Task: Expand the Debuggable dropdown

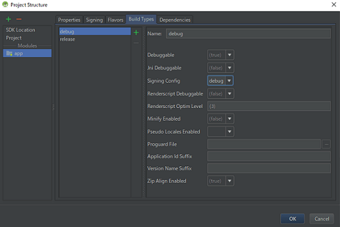Action: [x=221, y=55]
